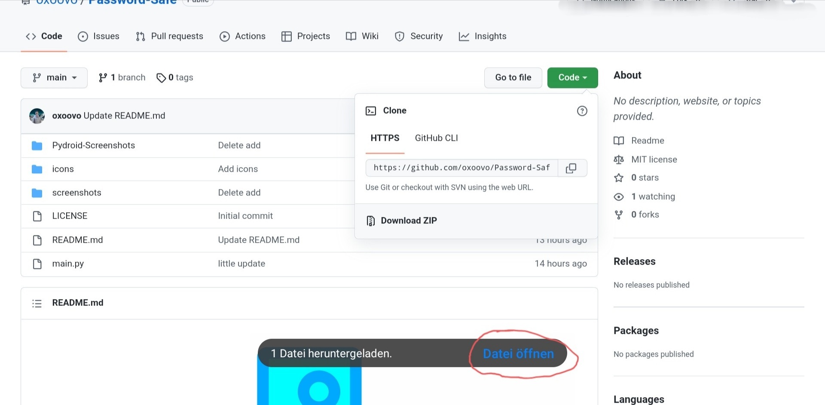
Task: Switch to the Actions tab
Action: (x=242, y=36)
